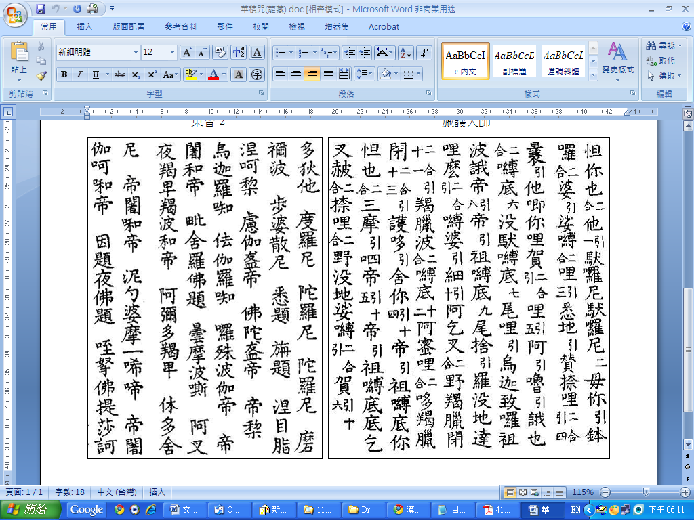Switch to the 插入 ribbon tab
The image size is (694, 520).
(85, 27)
